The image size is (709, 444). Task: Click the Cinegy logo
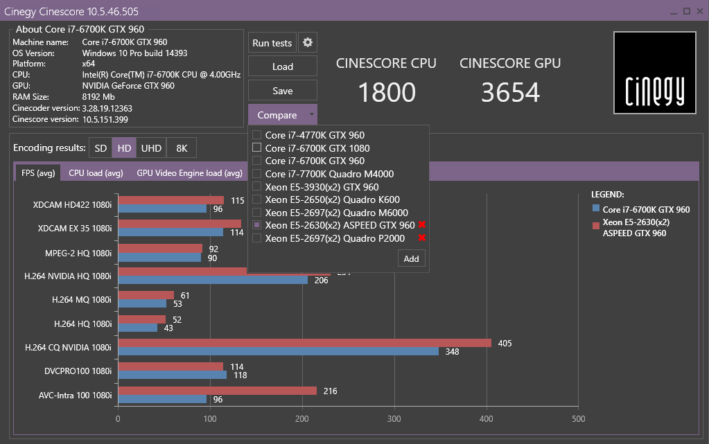pyautogui.click(x=654, y=73)
